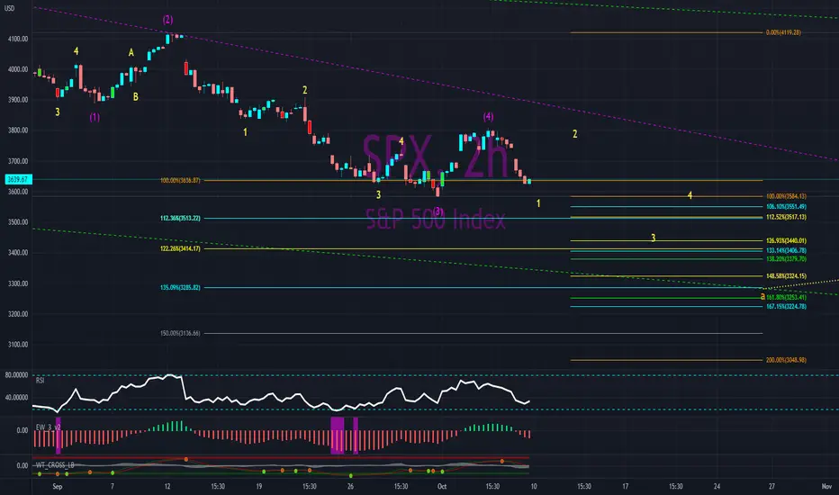Click the 135.09%(3285.82) Fibonacci level label
This screenshot has width=839, height=495.
(x=180, y=288)
